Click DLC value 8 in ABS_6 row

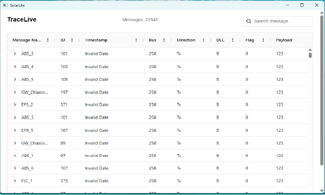click(x=217, y=168)
